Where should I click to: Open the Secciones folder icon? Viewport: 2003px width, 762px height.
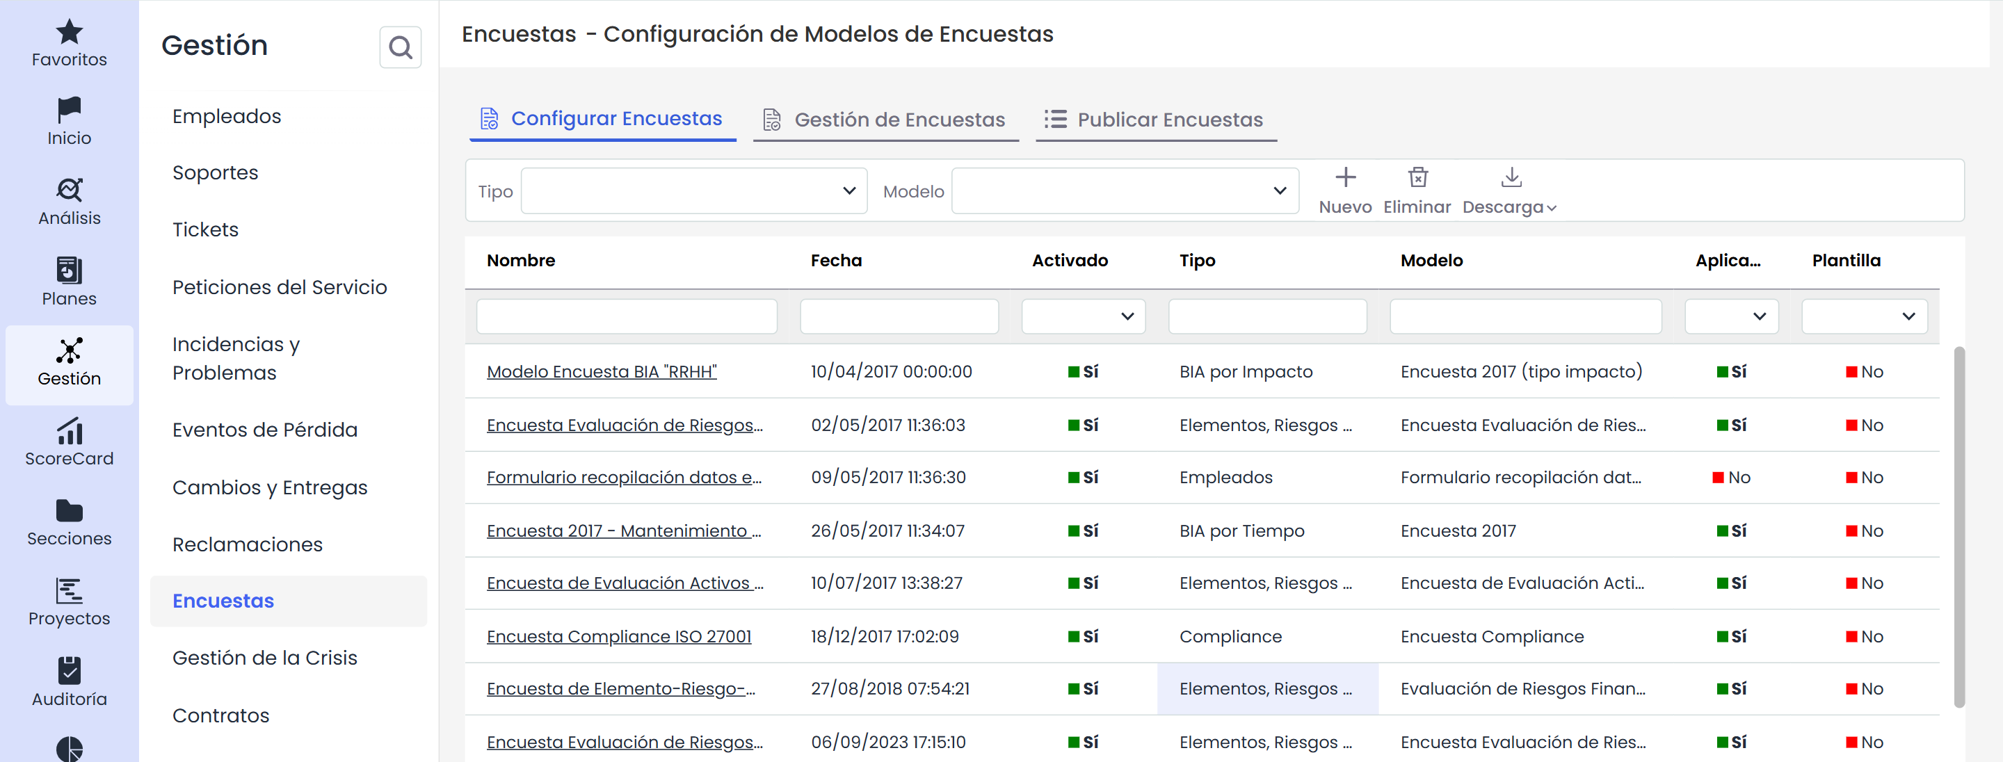click(x=70, y=511)
